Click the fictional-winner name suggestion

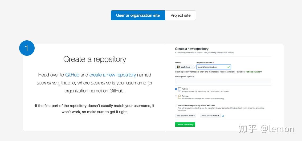point(254,72)
